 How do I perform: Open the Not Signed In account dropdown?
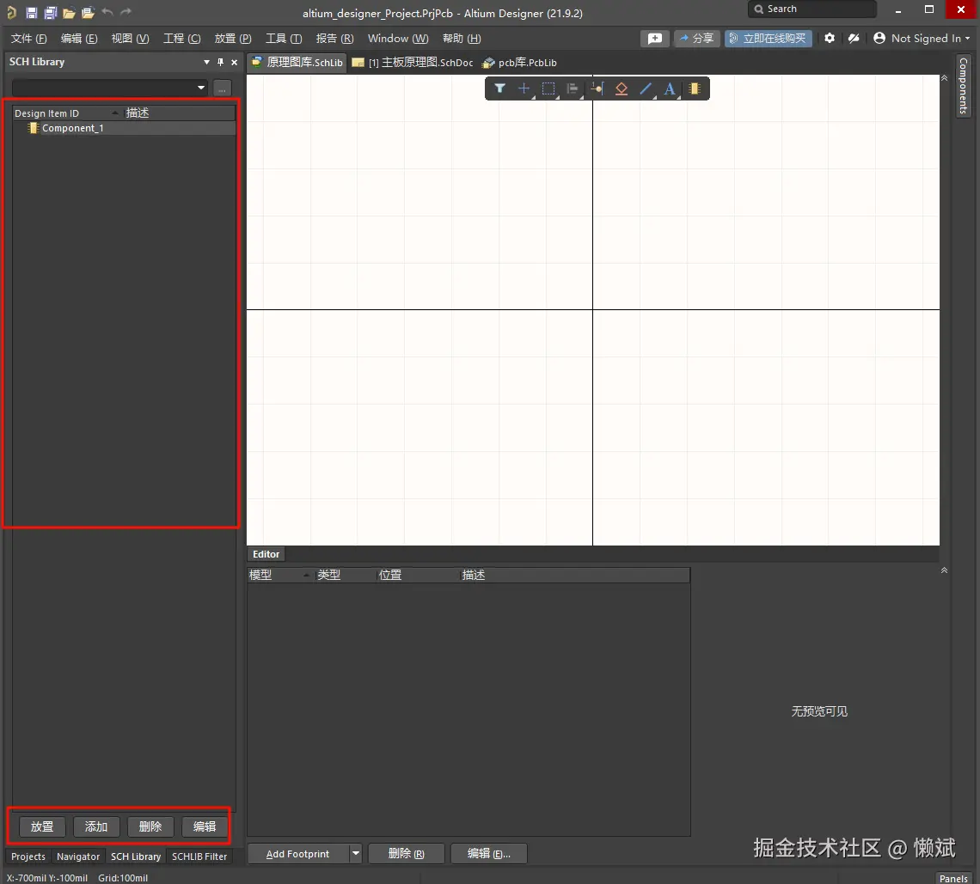pos(922,38)
